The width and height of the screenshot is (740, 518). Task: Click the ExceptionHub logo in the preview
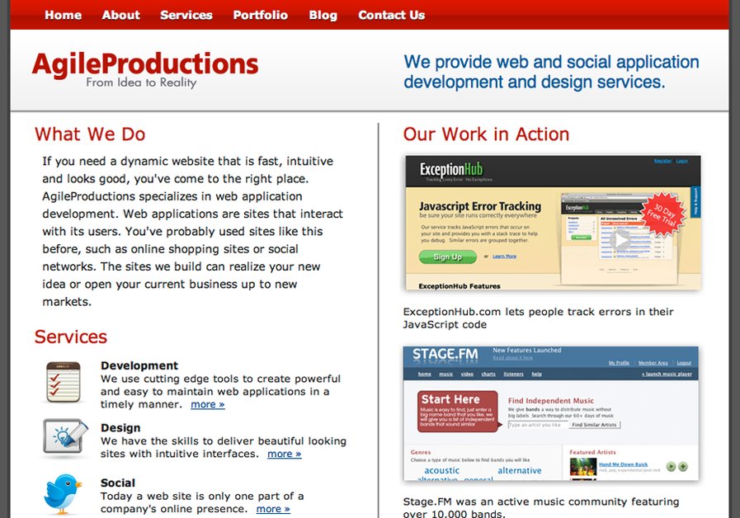(x=451, y=169)
